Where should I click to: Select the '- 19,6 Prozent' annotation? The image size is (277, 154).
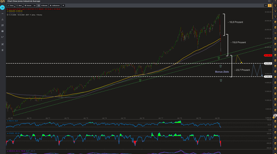click(238, 42)
